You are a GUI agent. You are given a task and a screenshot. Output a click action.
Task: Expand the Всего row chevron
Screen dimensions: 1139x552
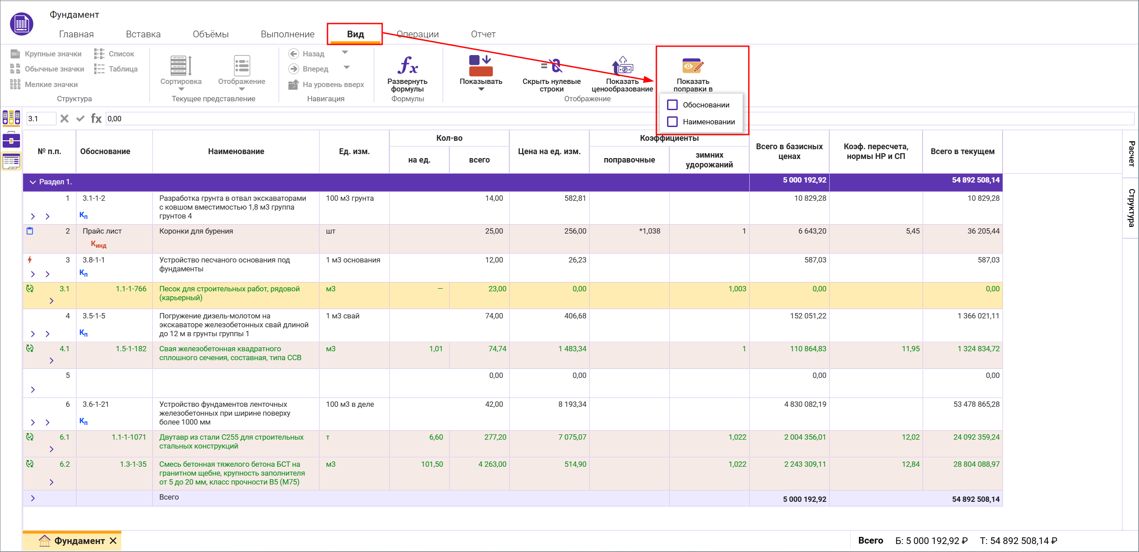(32, 498)
